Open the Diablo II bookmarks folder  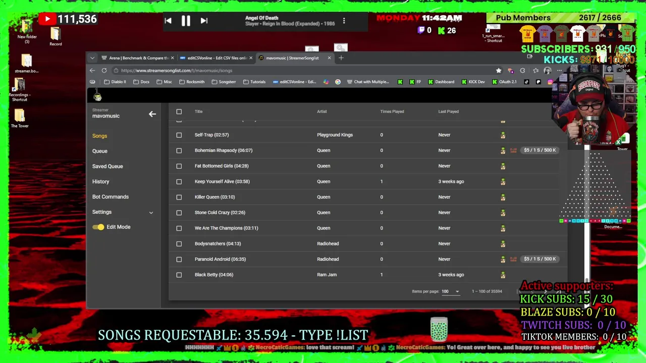pos(115,82)
